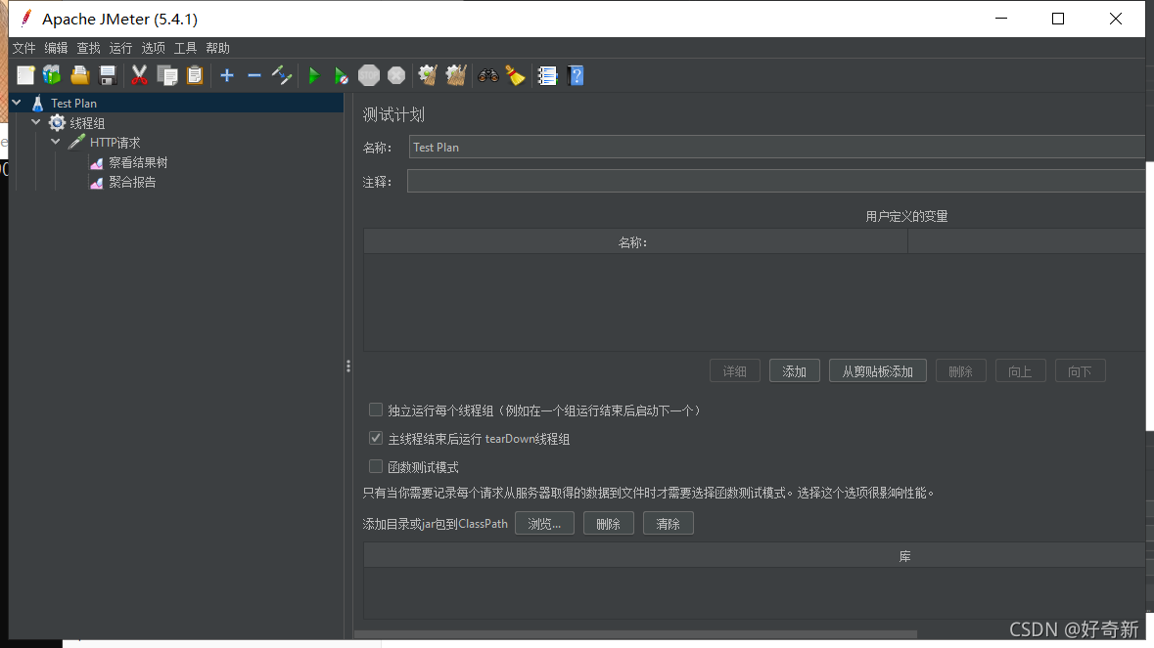Open the 帮助 menu

[218, 48]
